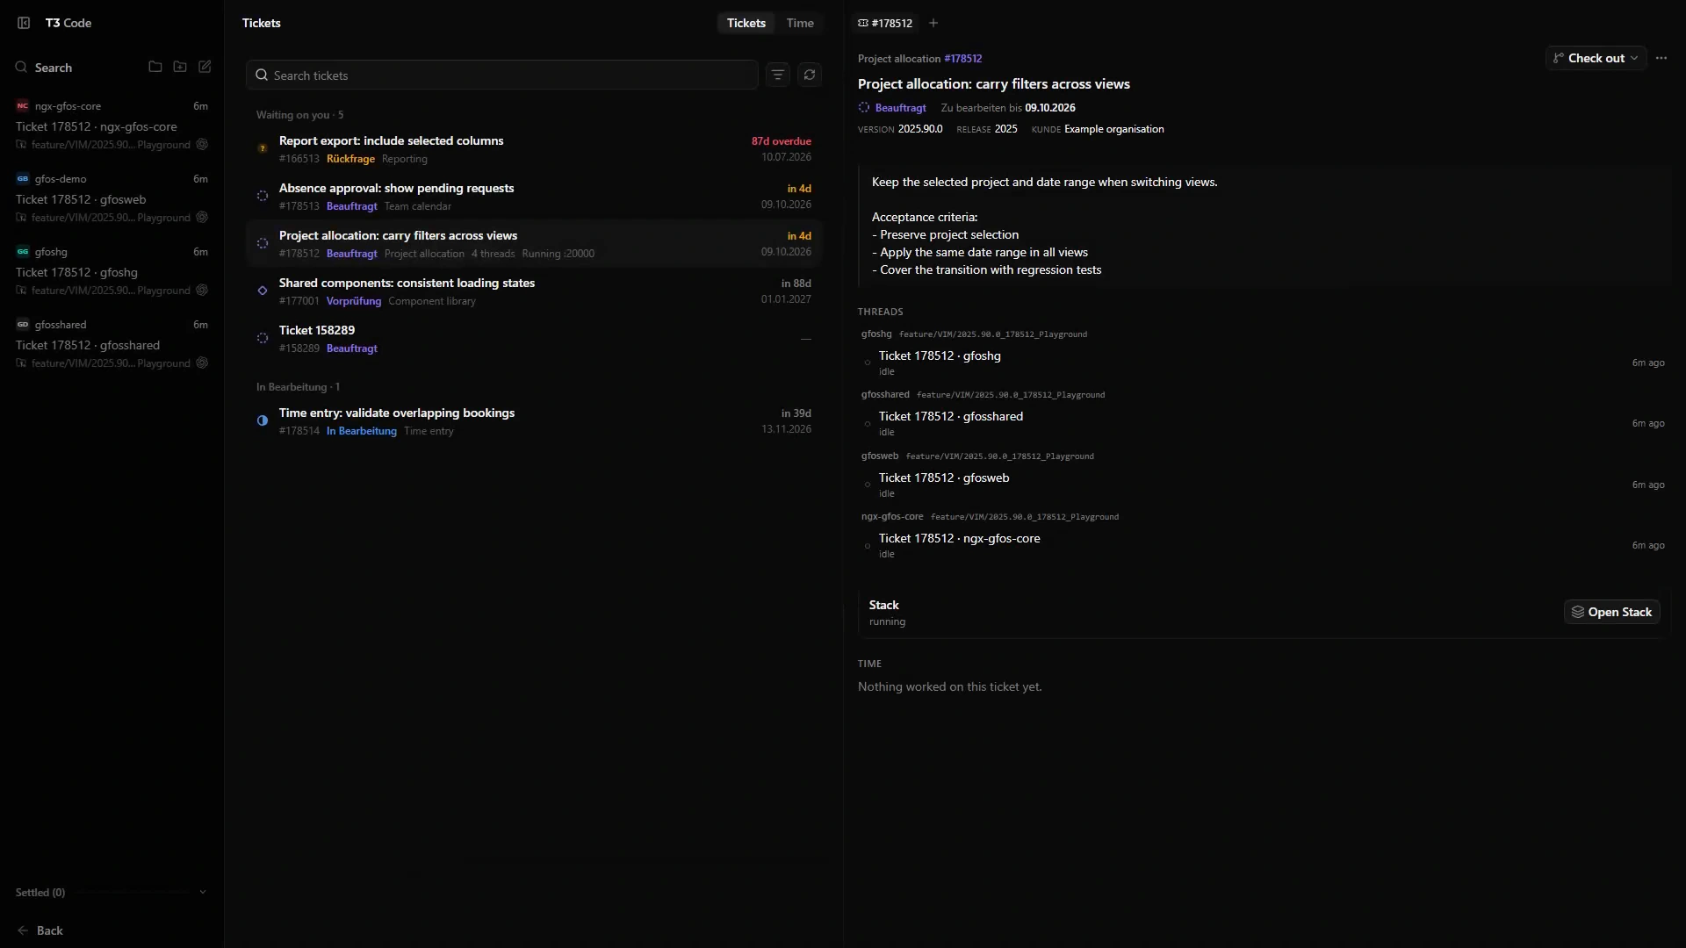Screen dimensions: 1686x948
Task: Open thread 'Ticket 178512 · gfosweb' in Threads
Action: tap(1263, 485)
